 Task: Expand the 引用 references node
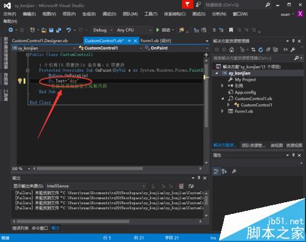tap(222, 86)
